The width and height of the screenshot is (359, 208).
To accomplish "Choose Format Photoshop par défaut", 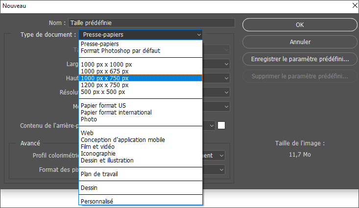I will [120, 50].
